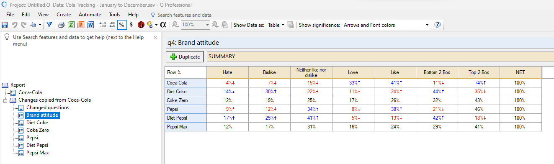Open the Tools menu
The height and width of the screenshot is (164, 554).
(x=114, y=15)
